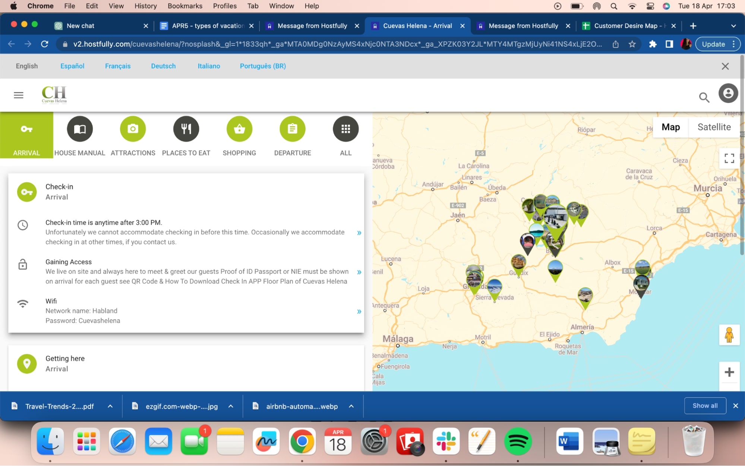Switch map to Satellite view

coord(713,127)
